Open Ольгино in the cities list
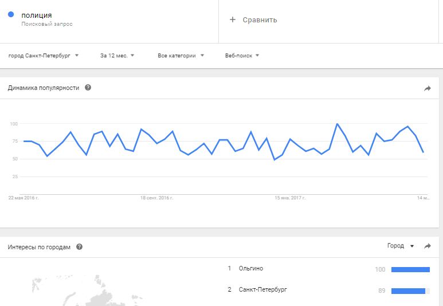Image resolution: width=443 pixels, height=306 pixels. (x=252, y=268)
